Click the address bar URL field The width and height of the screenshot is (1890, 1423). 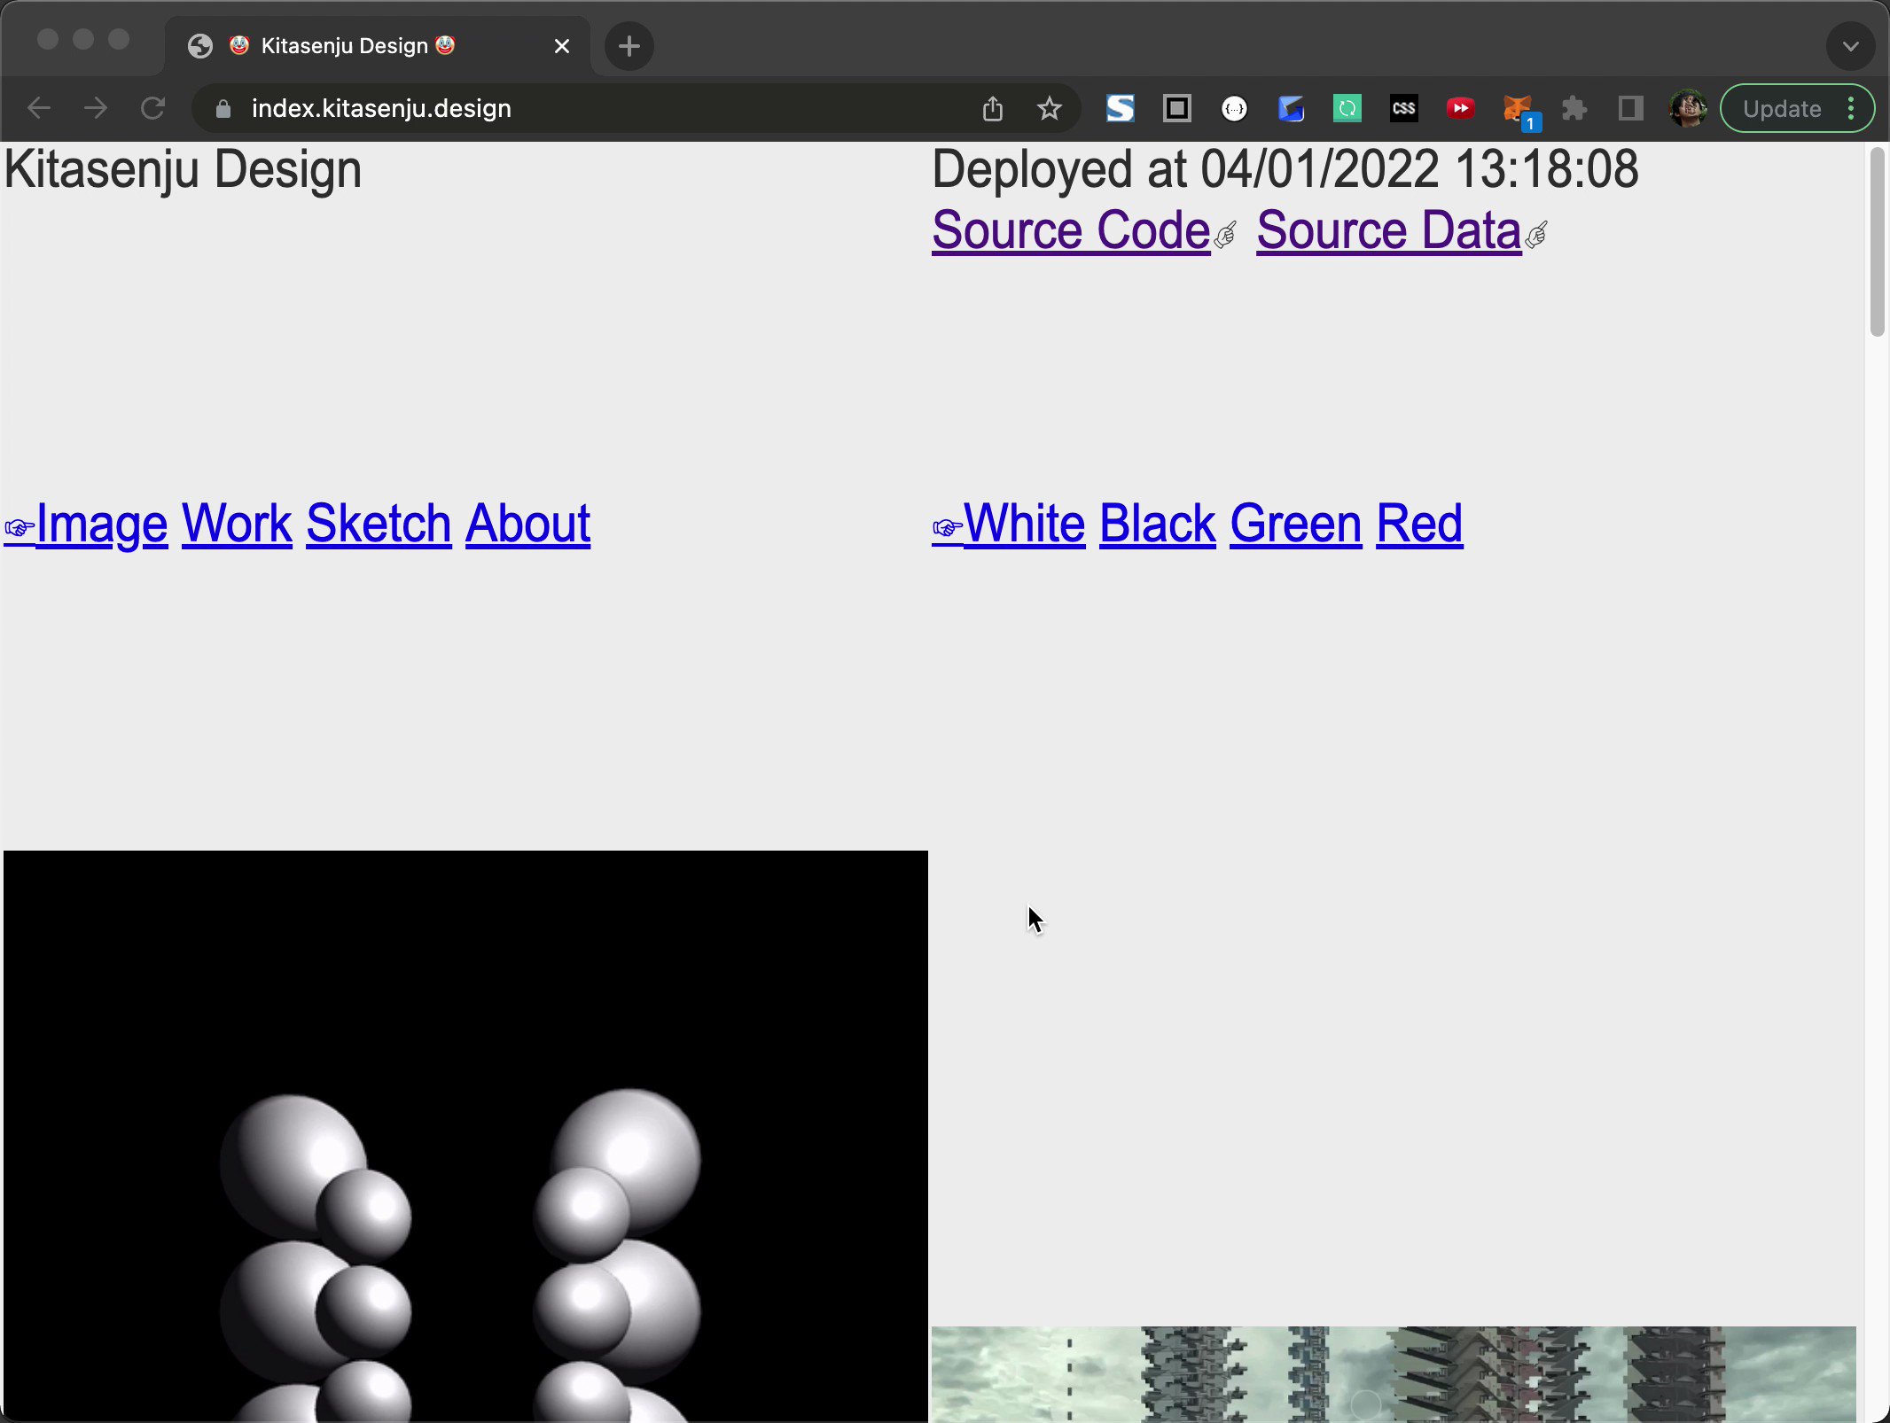coord(585,109)
